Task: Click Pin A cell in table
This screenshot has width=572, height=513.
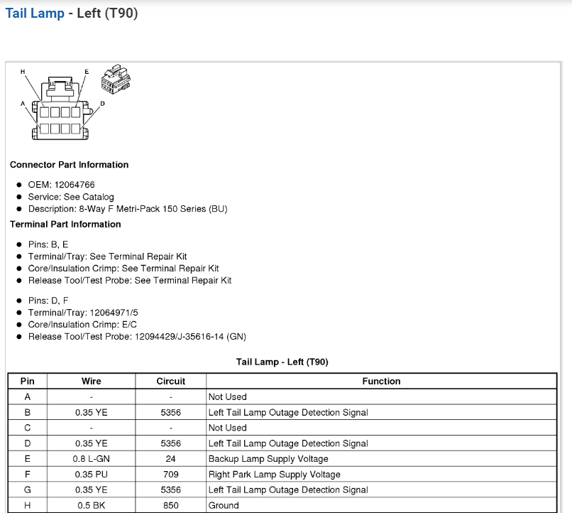Action: (28, 397)
